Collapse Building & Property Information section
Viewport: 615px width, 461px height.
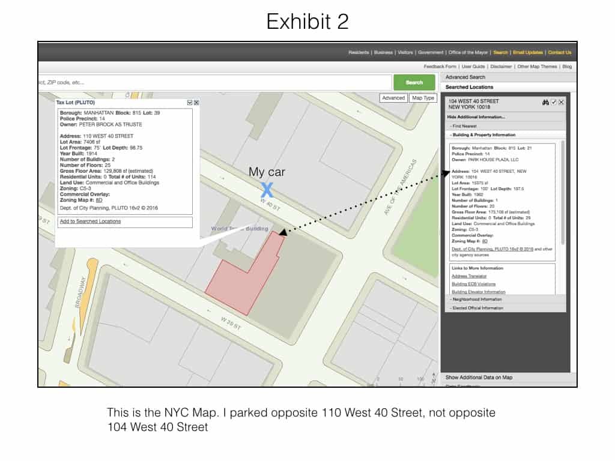[483, 135]
